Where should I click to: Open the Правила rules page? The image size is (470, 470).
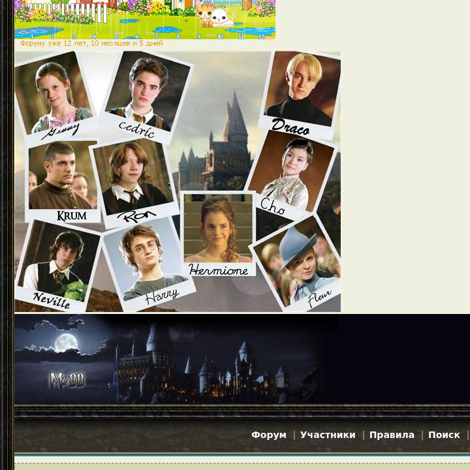pyautogui.click(x=392, y=435)
